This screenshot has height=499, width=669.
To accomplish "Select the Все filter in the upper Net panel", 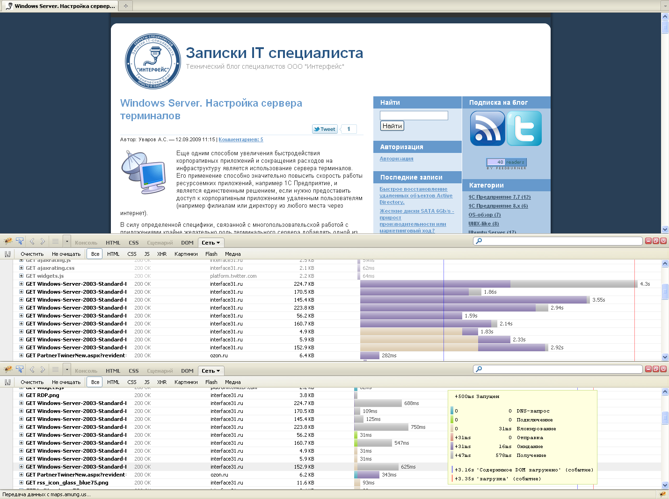I will coord(95,254).
